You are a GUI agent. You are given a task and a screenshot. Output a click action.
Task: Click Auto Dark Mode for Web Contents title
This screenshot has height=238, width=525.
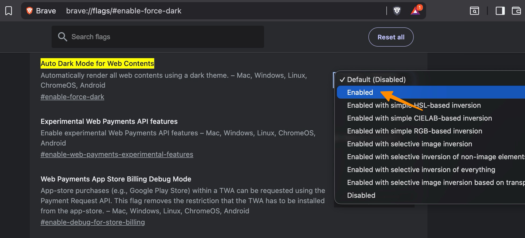tap(97, 64)
